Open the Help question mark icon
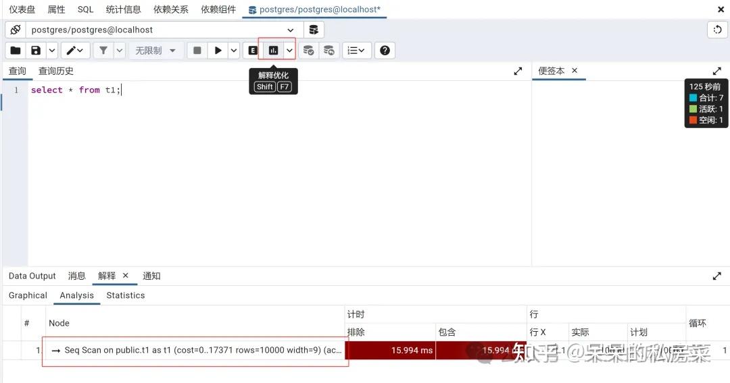 point(385,50)
